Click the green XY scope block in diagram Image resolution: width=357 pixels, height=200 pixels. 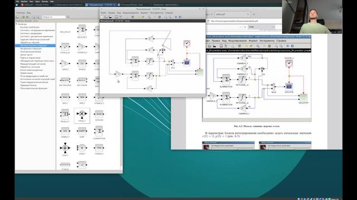tap(200, 72)
